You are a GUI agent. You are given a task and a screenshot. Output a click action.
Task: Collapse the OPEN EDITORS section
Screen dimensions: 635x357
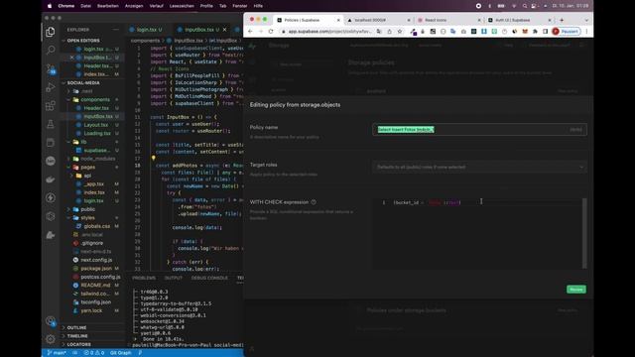(83, 41)
